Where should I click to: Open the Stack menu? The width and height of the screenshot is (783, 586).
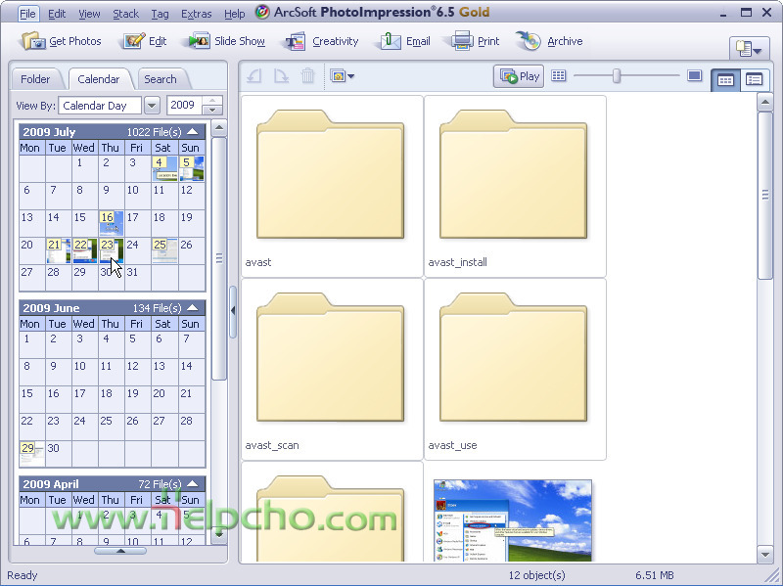[x=125, y=14]
